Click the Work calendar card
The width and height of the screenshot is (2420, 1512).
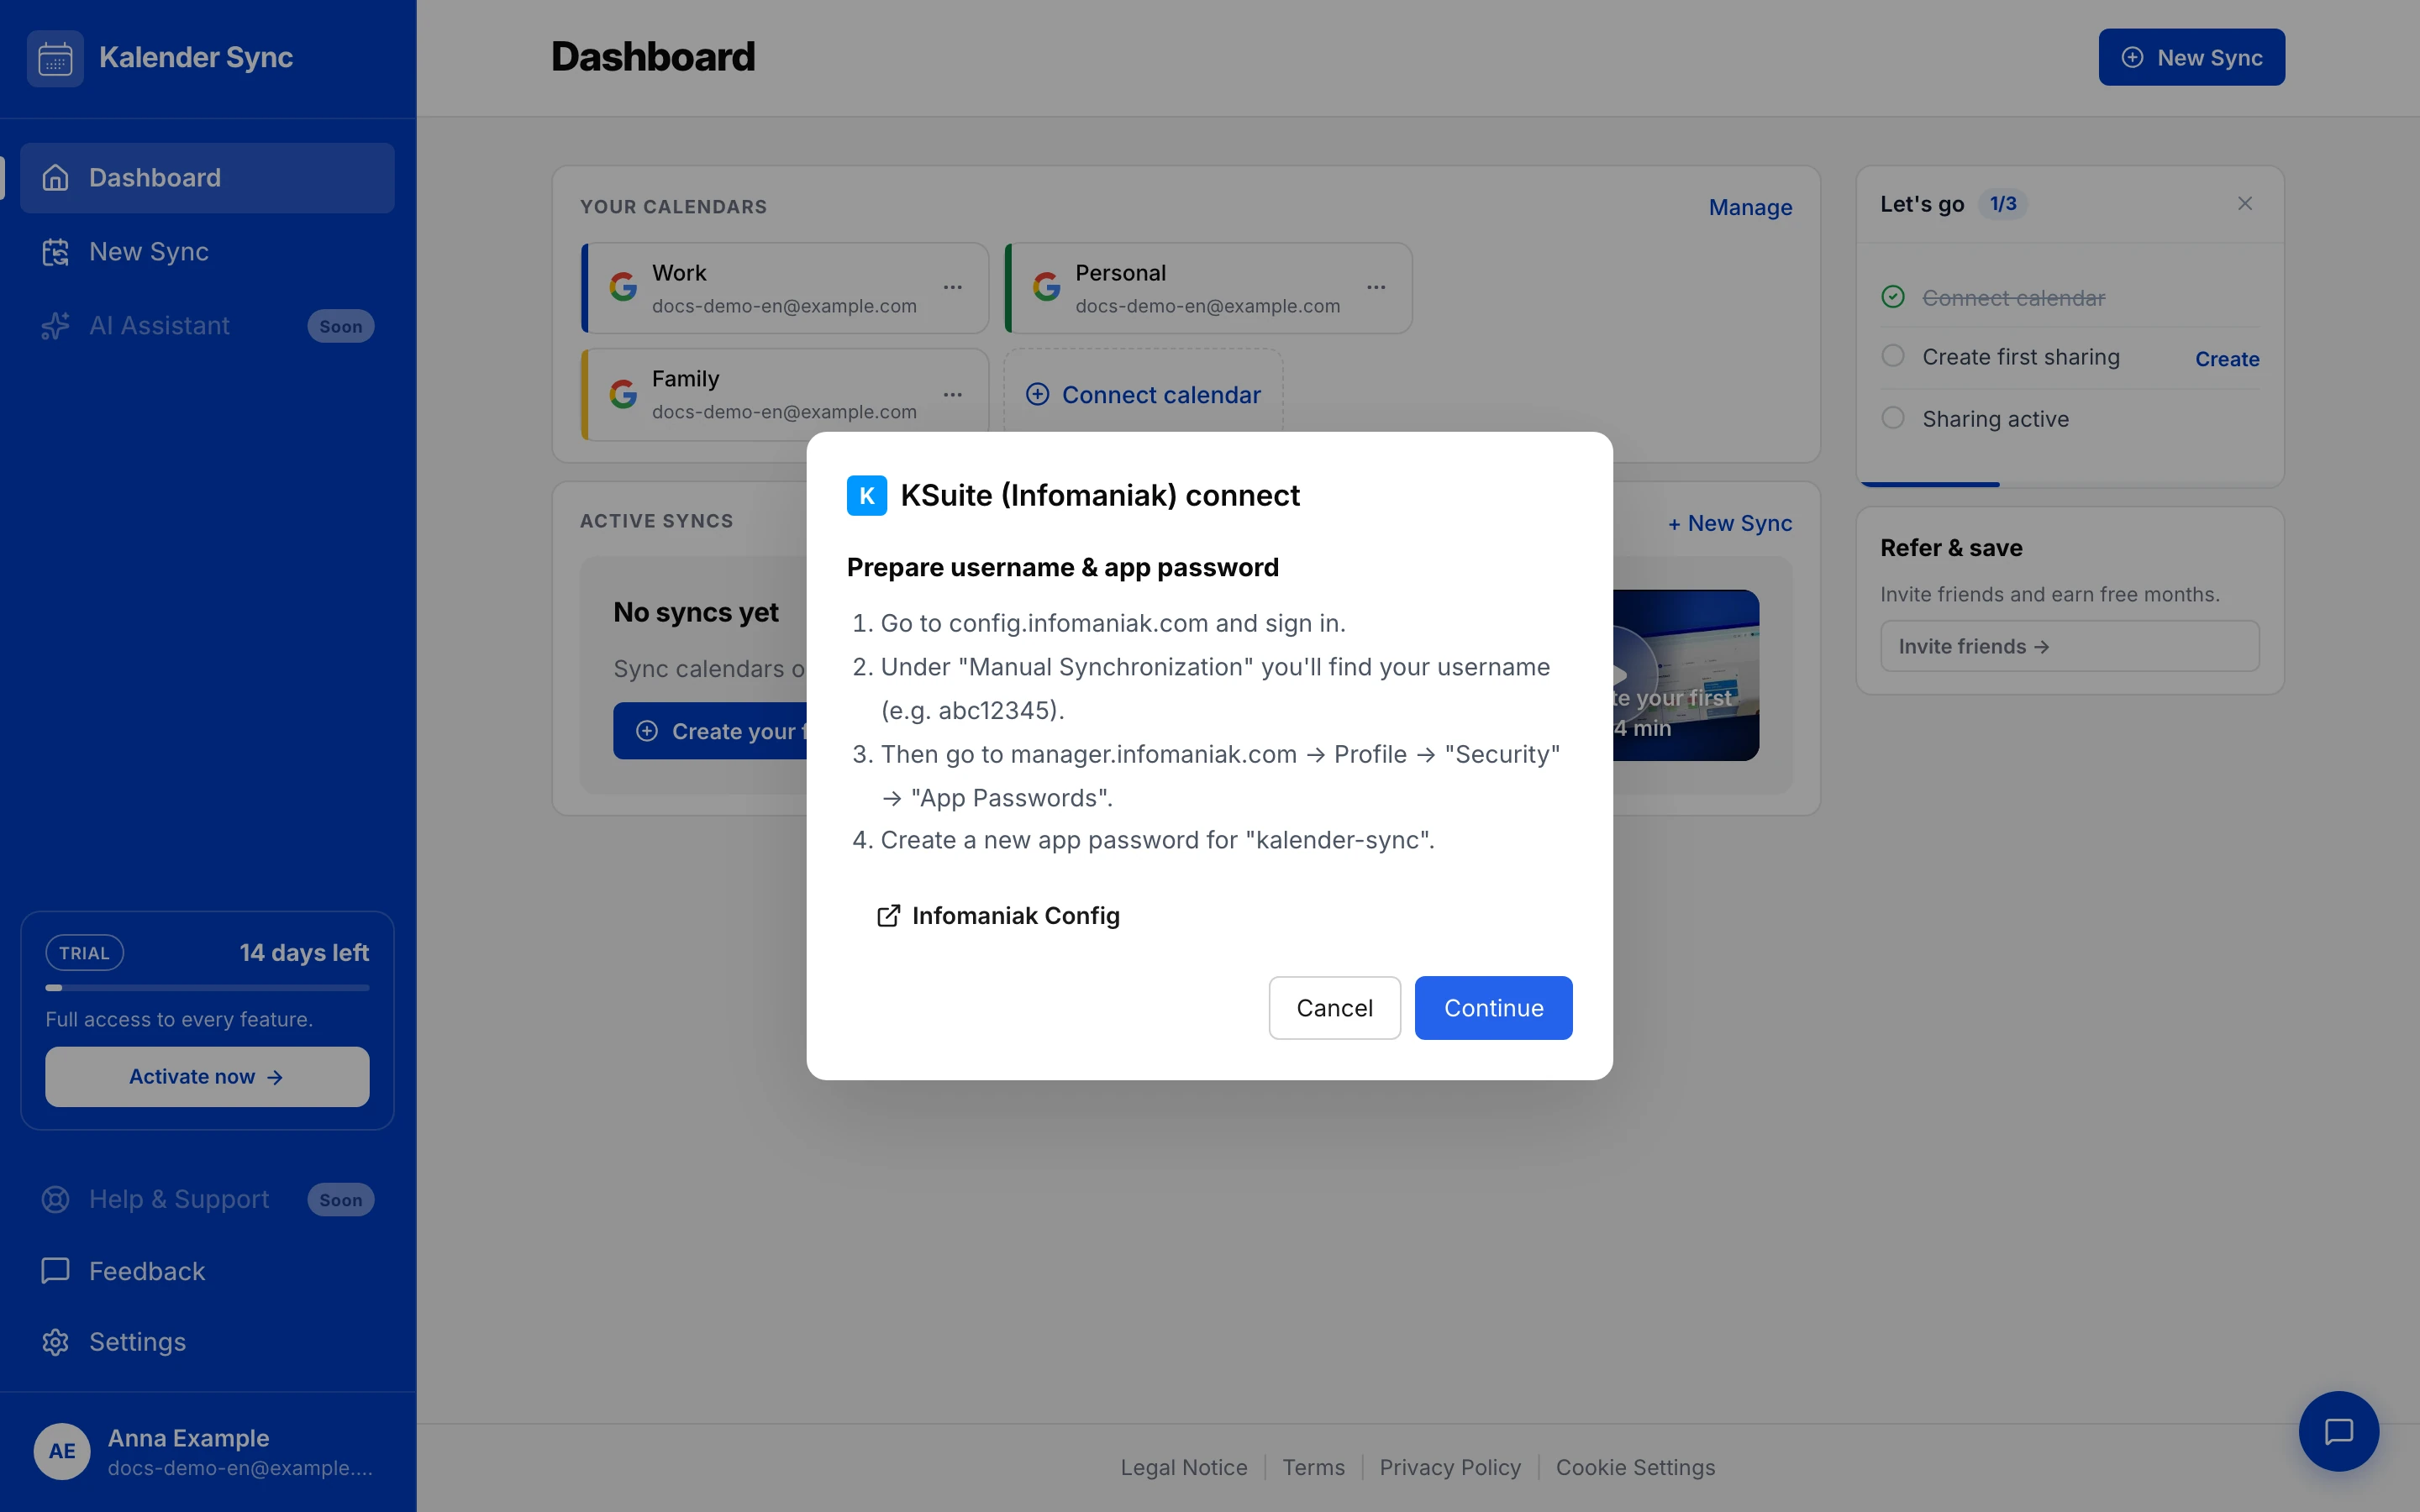(x=785, y=288)
